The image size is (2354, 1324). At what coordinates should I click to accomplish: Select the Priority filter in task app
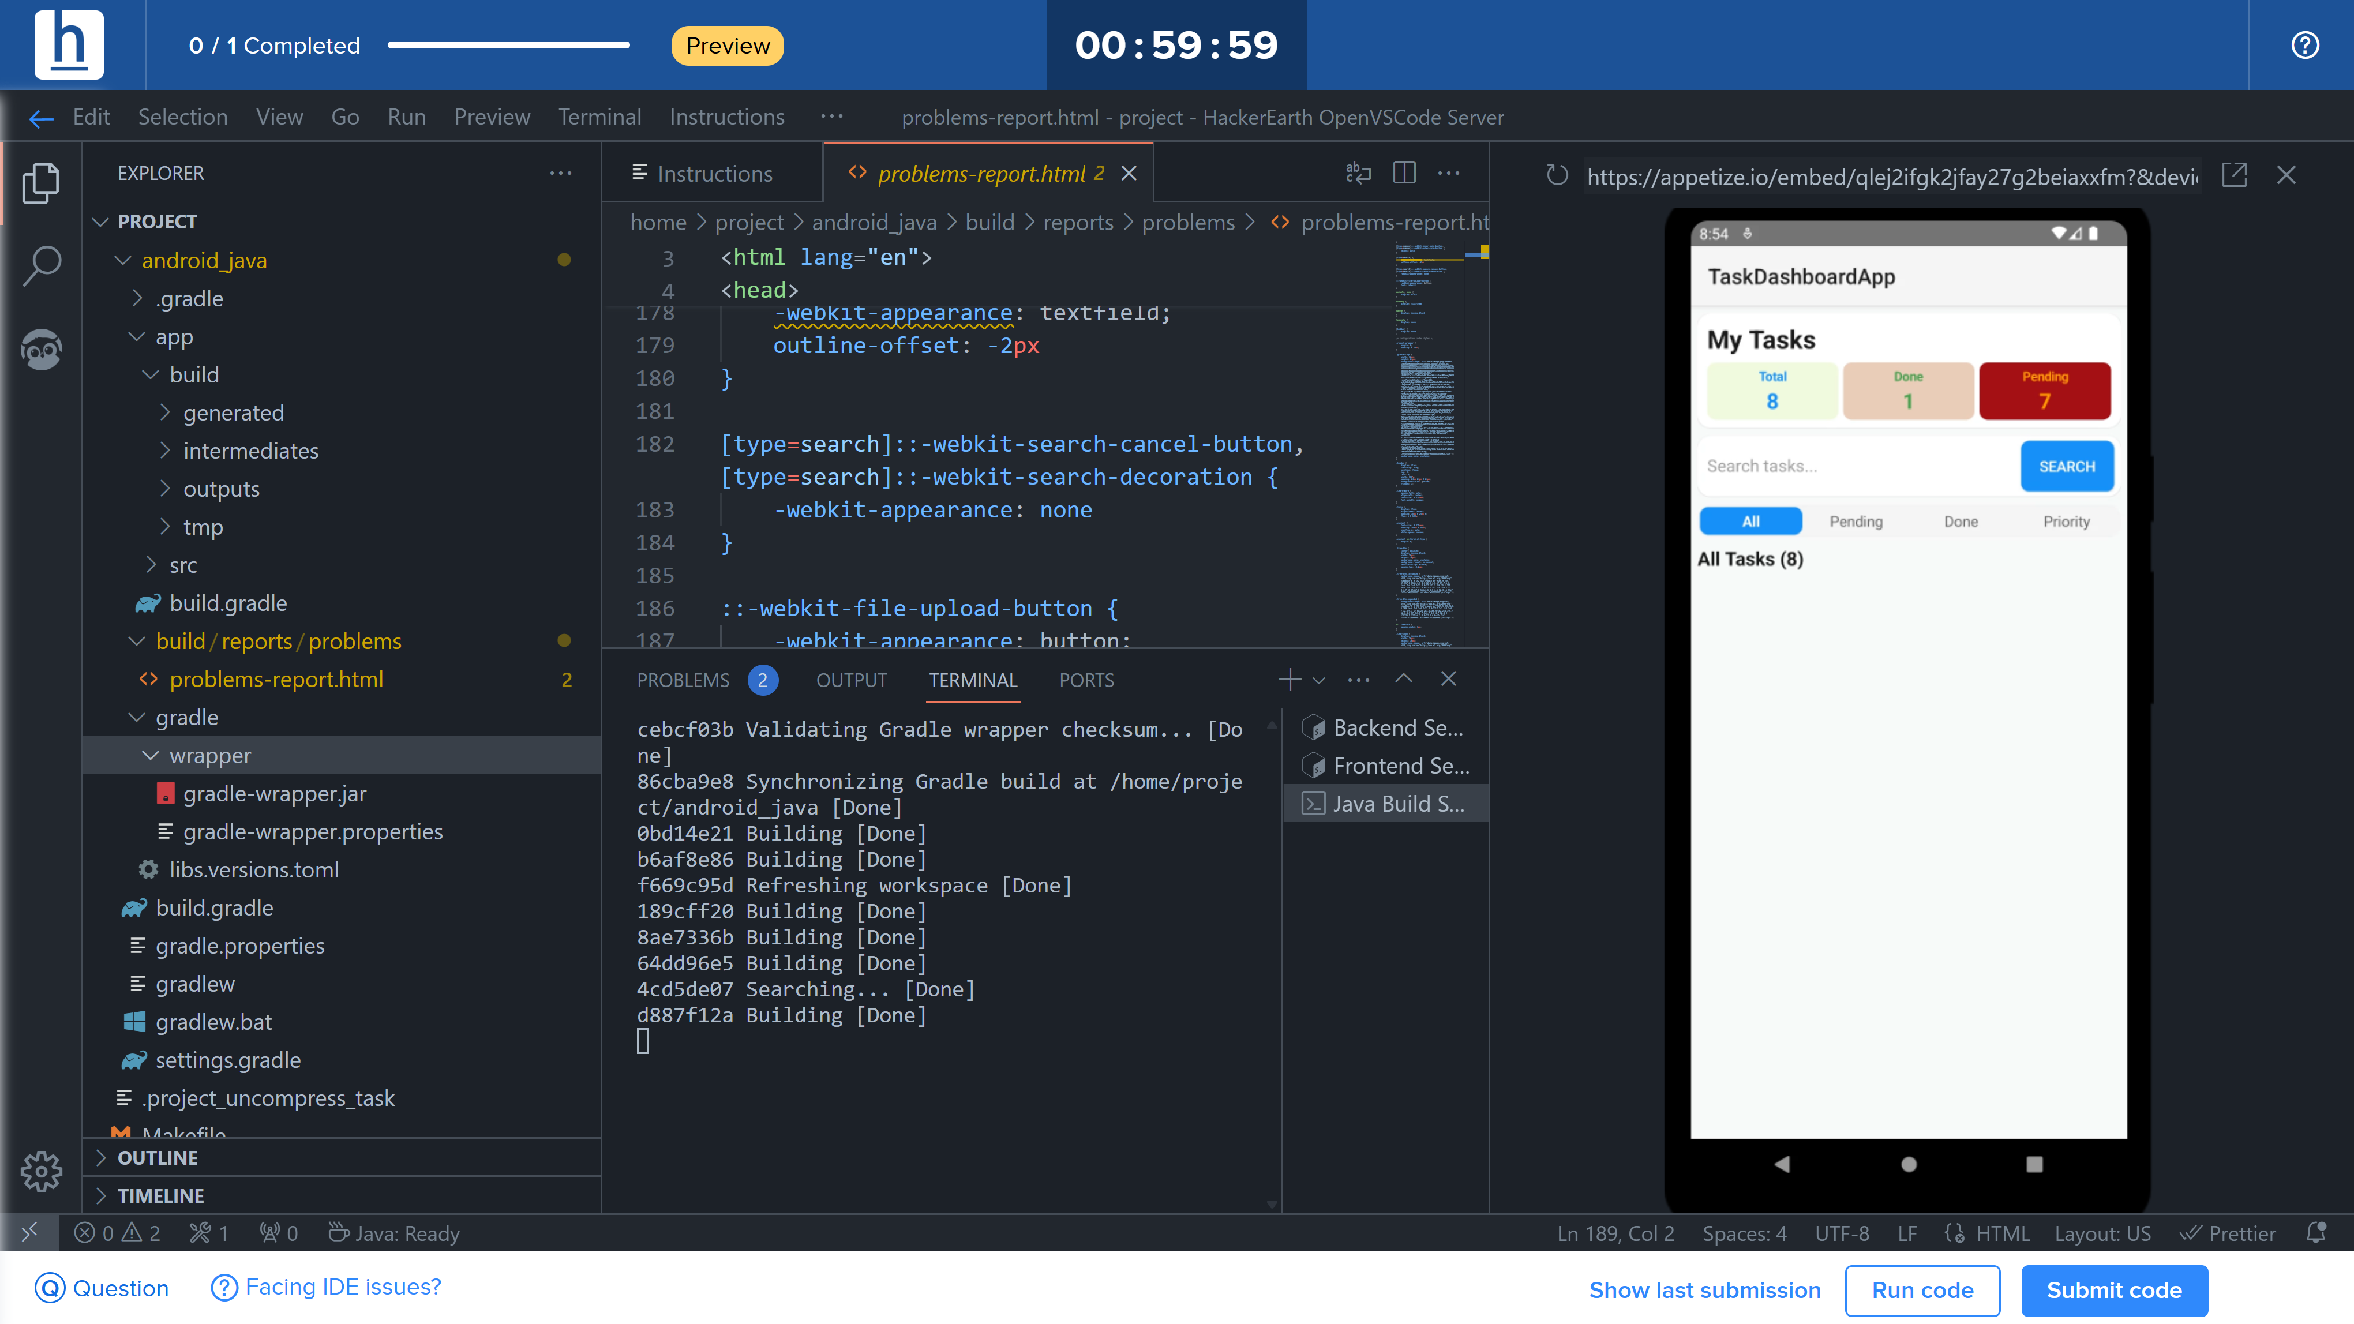pos(2066,522)
